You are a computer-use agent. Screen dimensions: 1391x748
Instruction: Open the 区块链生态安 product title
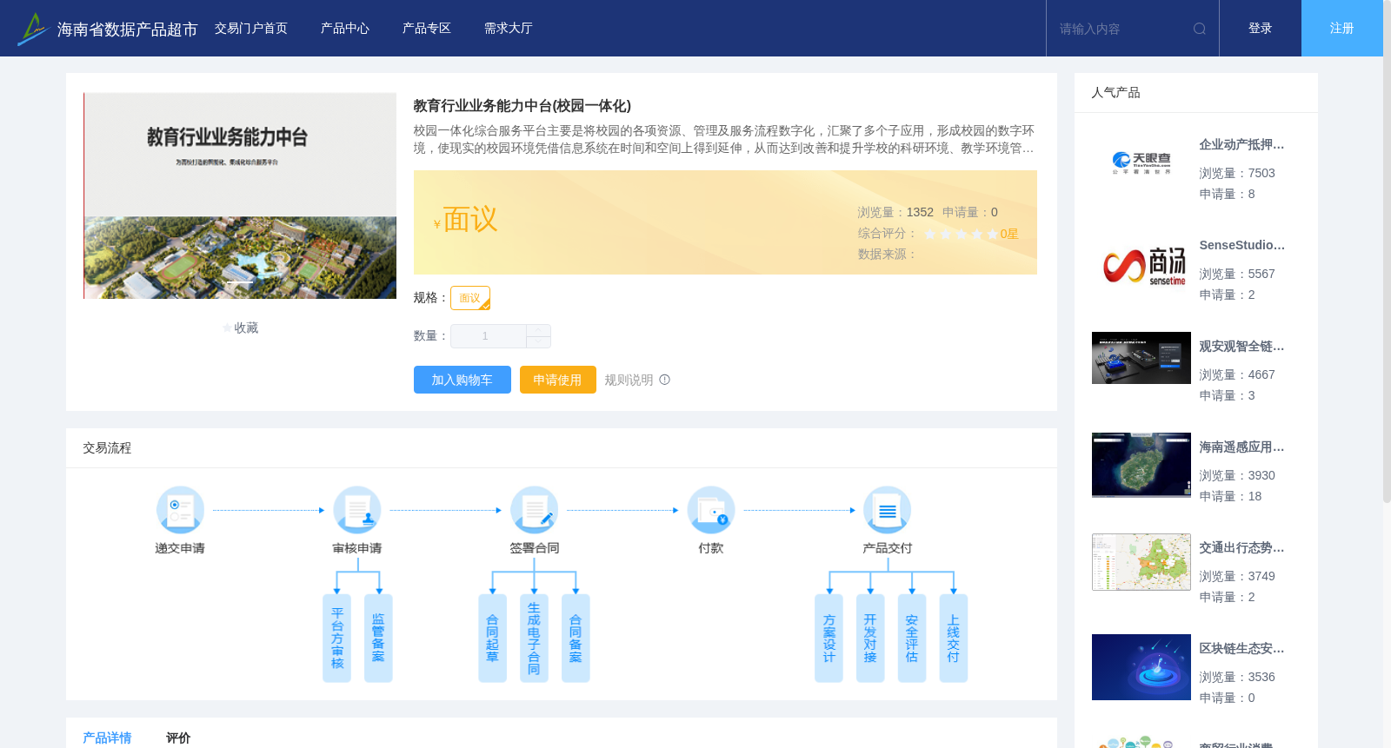[x=1241, y=649]
